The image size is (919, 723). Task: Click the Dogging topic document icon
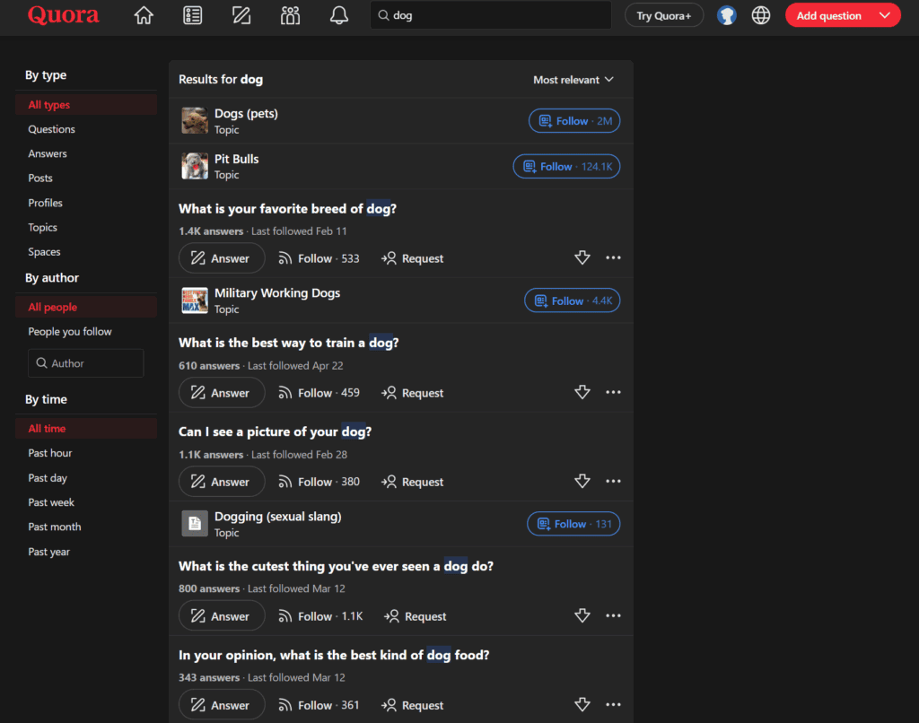195,523
